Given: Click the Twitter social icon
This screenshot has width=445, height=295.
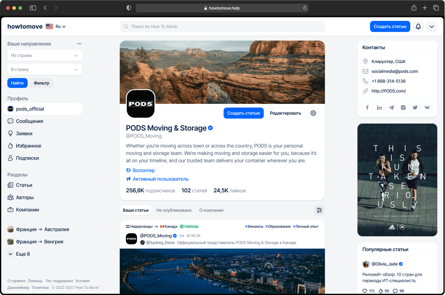Looking at the screenshot, I should point(415,108).
